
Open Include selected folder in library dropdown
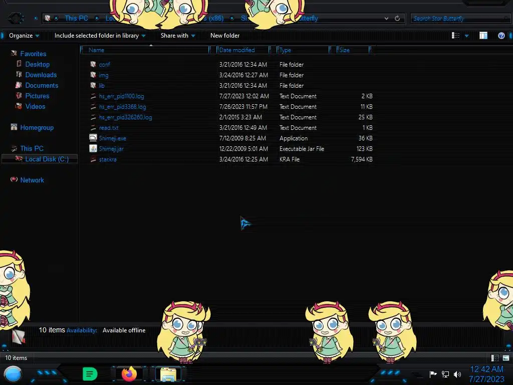tap(100, 36)
